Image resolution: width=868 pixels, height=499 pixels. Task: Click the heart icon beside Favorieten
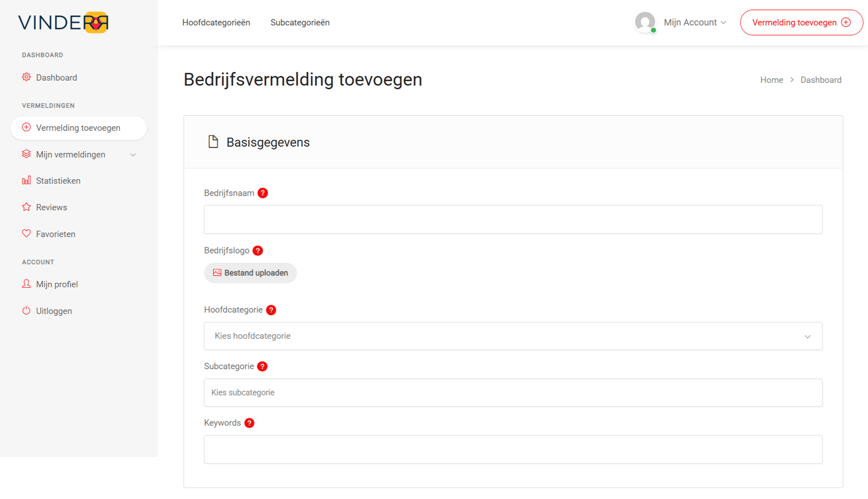point(26,234)
